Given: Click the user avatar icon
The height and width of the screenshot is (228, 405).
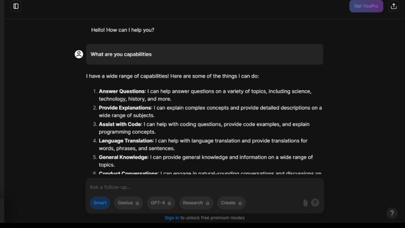Looking at the screenshot, I should click(x=79, y=54).
